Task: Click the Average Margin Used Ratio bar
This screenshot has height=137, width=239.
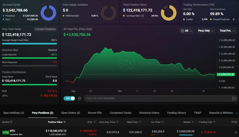Action: tap(30, 43)
